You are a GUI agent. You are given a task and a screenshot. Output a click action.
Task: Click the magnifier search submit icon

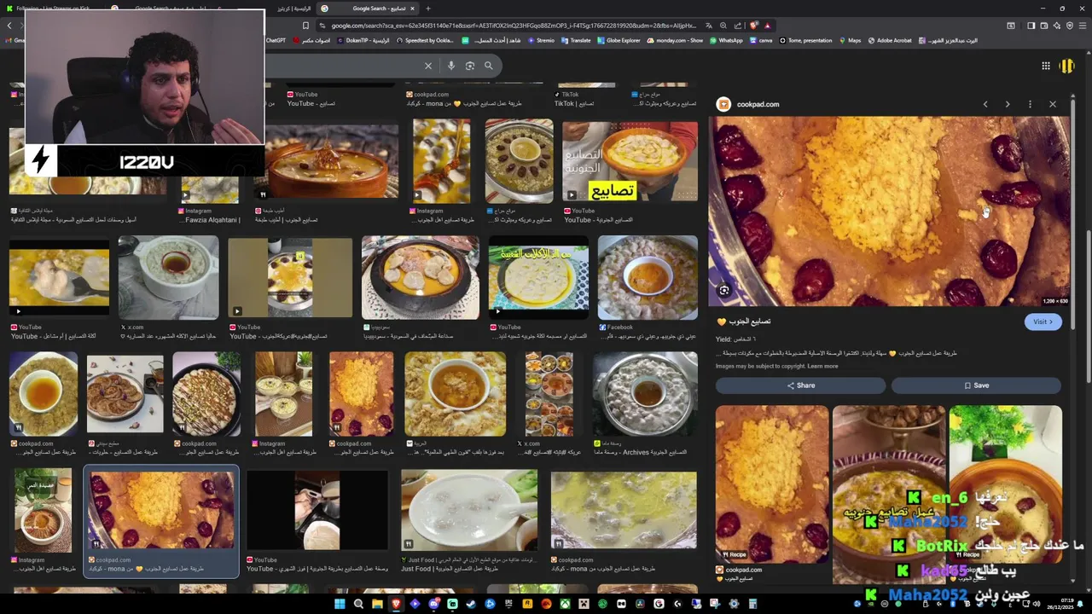coord(489,66)
